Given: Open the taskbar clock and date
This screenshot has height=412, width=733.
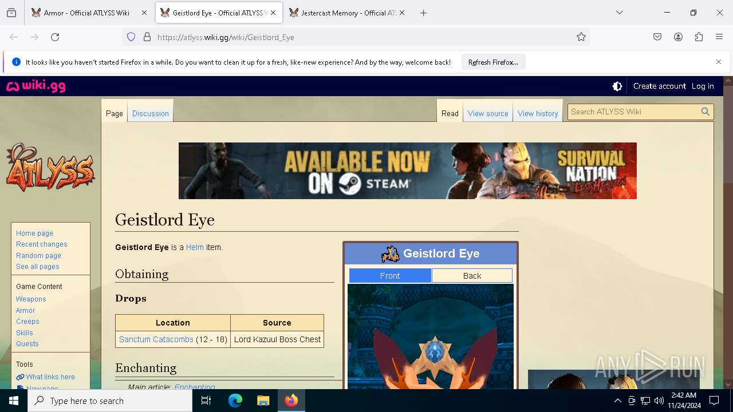Looking at the screenshot, I should pos(684,401).
